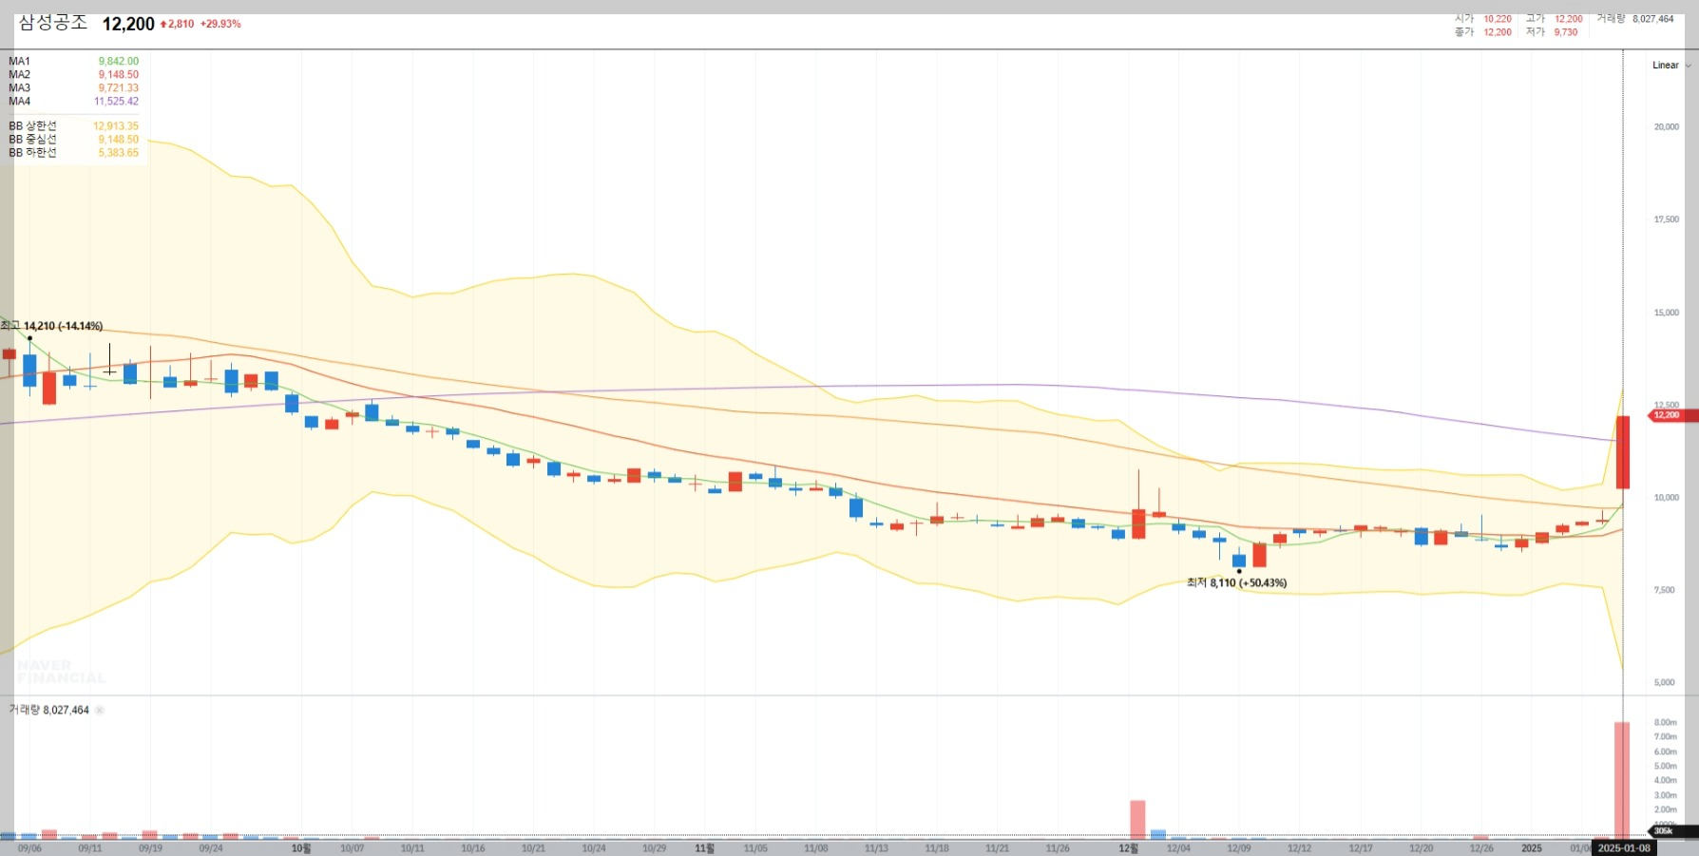Click the 20,000 price axis label

[1667, 126]
